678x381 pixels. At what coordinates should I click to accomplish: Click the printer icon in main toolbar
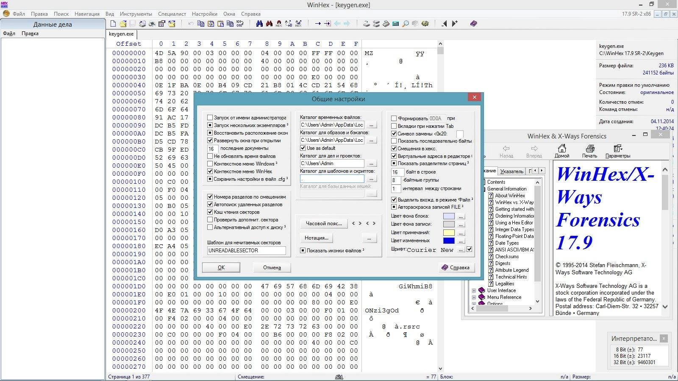coord(152,24)
